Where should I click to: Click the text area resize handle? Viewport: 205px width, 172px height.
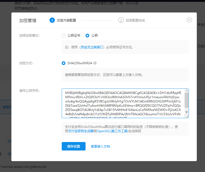(187, 116)
